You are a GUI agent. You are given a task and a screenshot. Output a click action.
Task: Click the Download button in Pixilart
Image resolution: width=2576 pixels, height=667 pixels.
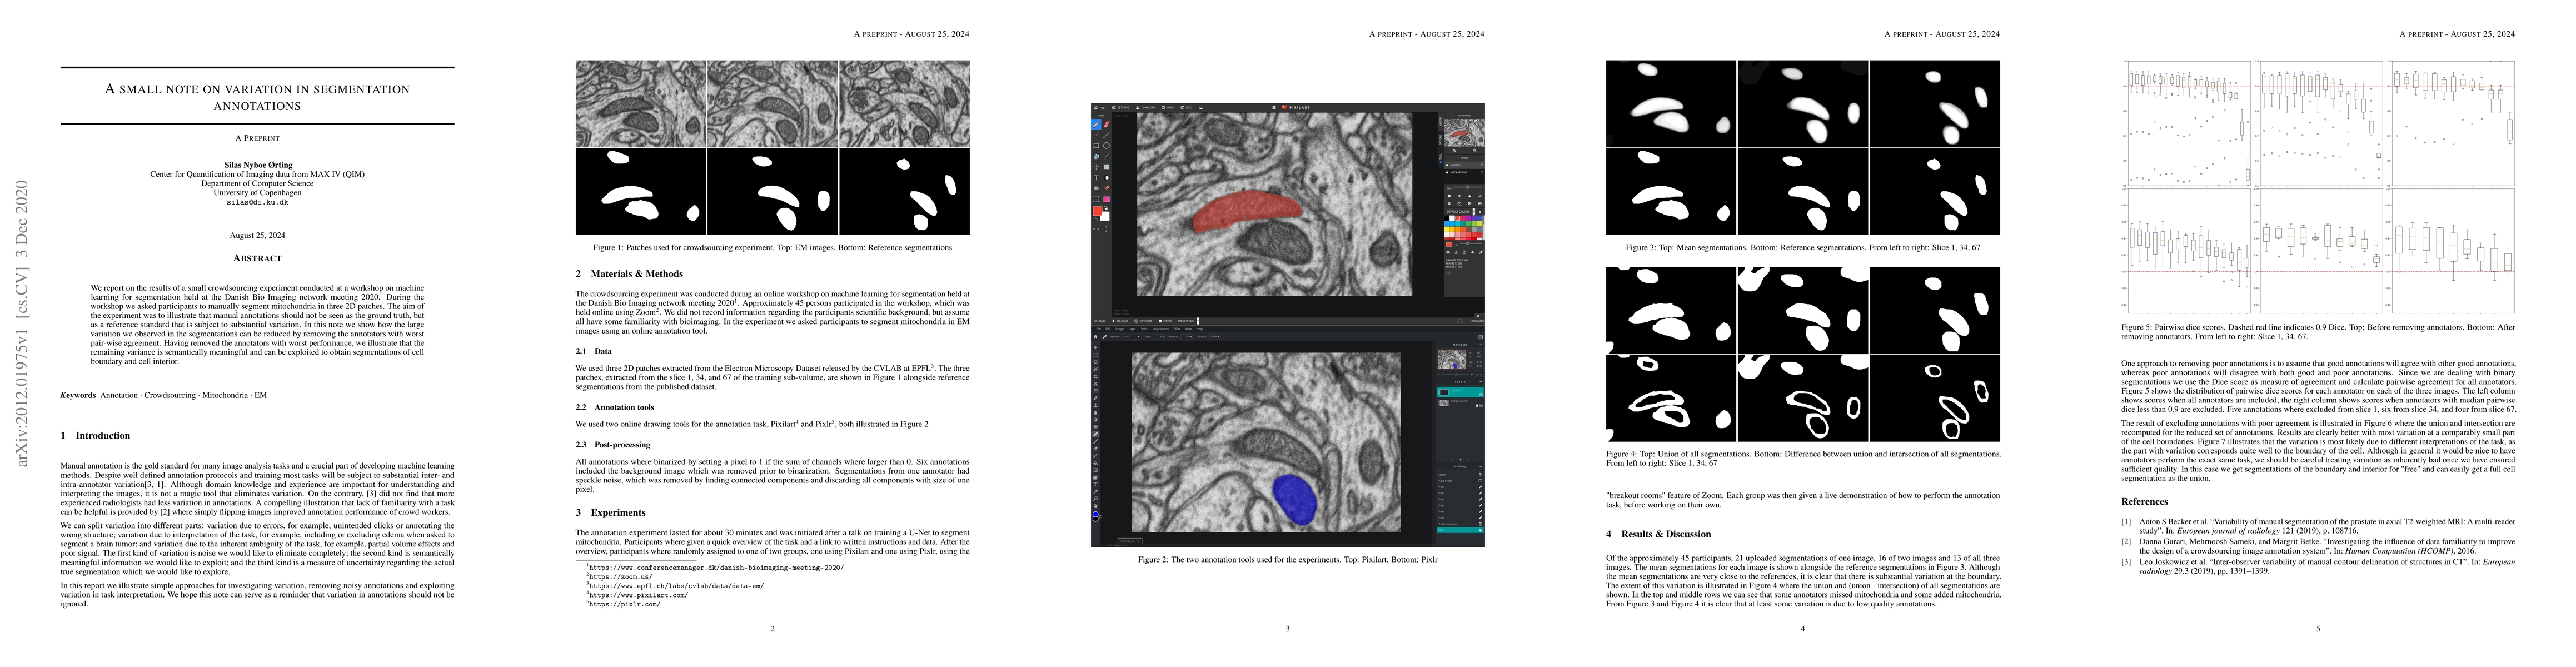tap(1145, 108)
